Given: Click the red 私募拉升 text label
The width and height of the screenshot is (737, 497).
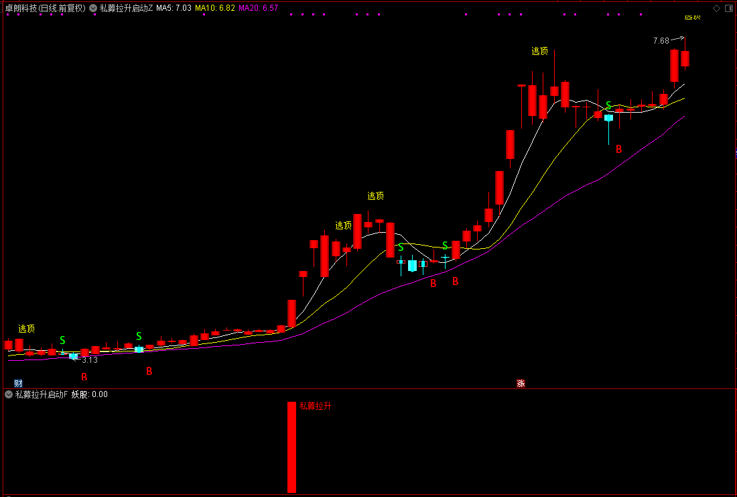Looking at the screenshot, I should point(315,406).
